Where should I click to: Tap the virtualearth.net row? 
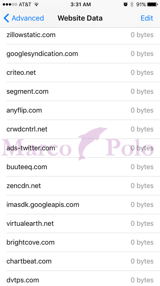pyautogui.click(x=80, y=223)
